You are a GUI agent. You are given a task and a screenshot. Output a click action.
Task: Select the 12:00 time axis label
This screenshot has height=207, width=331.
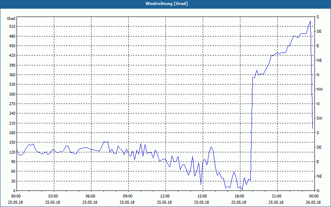164,196
